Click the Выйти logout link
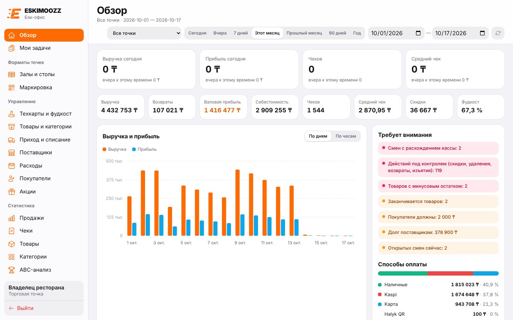Screen dimensions: 513x320 click(x=21, y=308)
